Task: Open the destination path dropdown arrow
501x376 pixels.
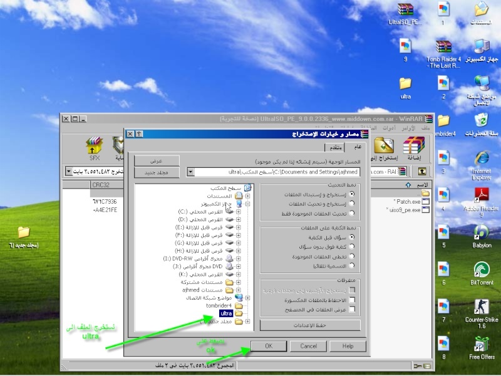Action: coord(190,172)
